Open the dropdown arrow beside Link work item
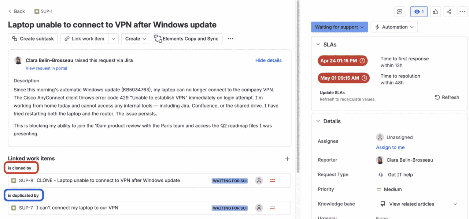469x219 pixels. (x=113, y=39)
